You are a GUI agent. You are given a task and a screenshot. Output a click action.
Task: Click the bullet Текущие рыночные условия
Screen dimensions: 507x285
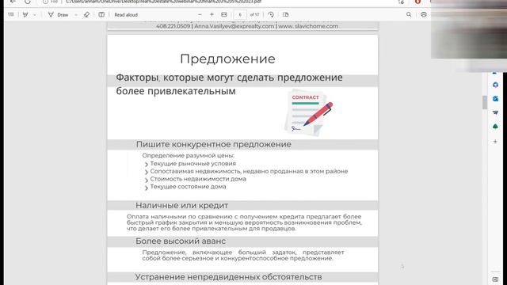click(193, 164)
